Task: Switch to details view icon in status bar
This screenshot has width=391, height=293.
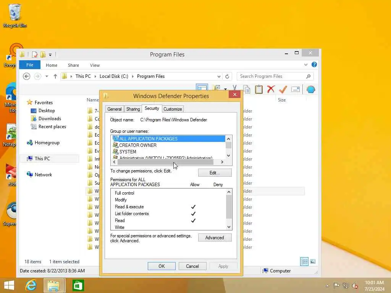Action: 304,262
